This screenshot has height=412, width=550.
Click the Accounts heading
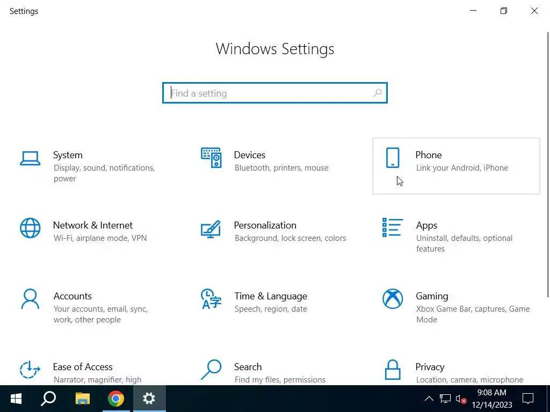tap(73, 296)
